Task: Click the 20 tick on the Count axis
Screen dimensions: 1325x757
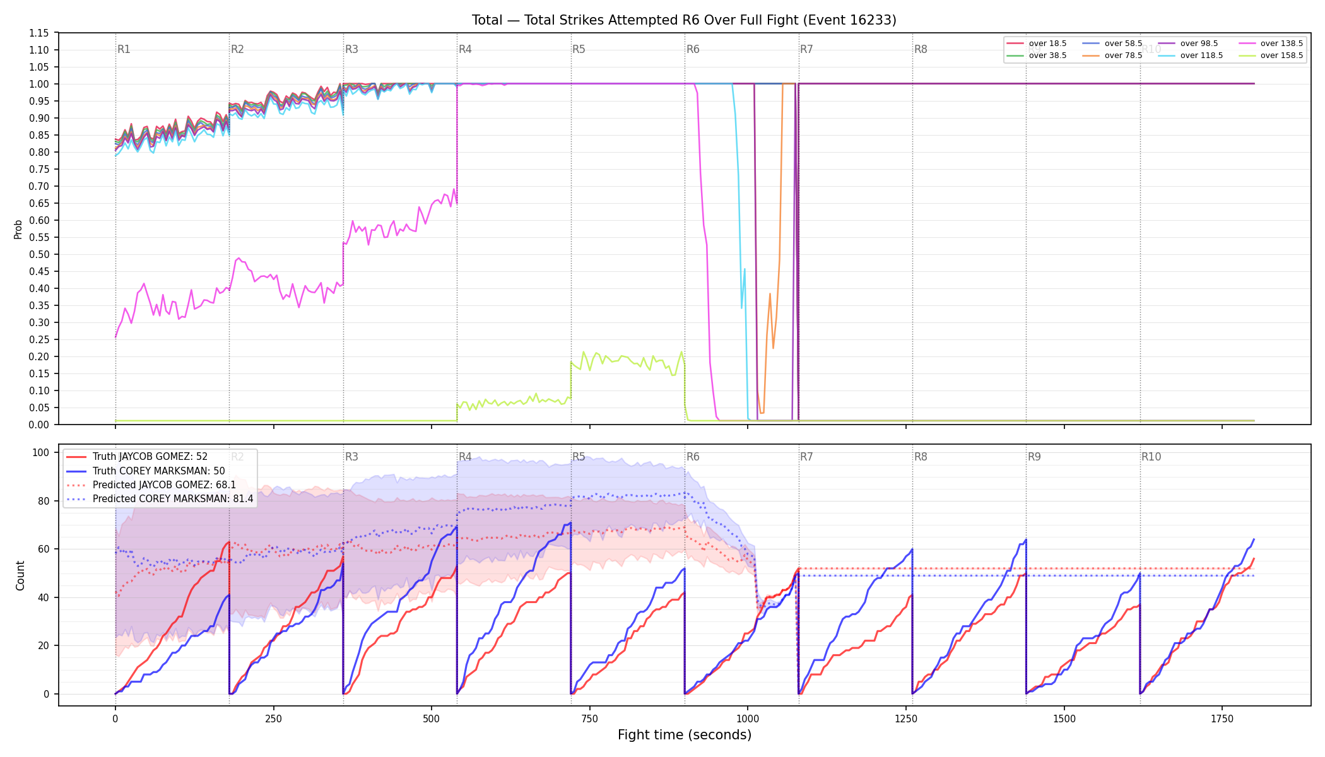Action: pos(44,645)
